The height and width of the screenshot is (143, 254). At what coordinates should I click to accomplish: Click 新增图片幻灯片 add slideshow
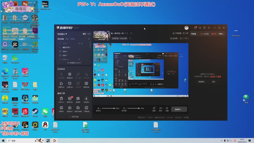[x=74, y=63]
